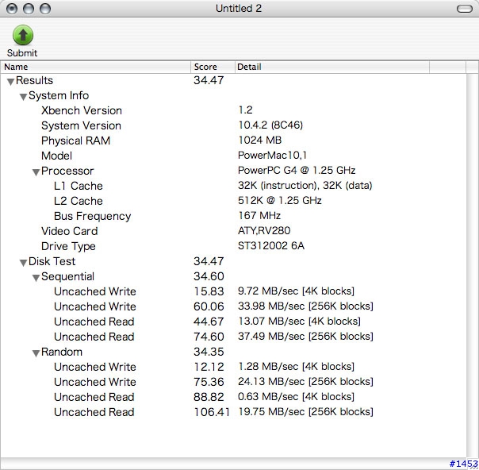Collapse the Disk Test section
This screenshot has height=470, width=479.
(x=23, y=263)
